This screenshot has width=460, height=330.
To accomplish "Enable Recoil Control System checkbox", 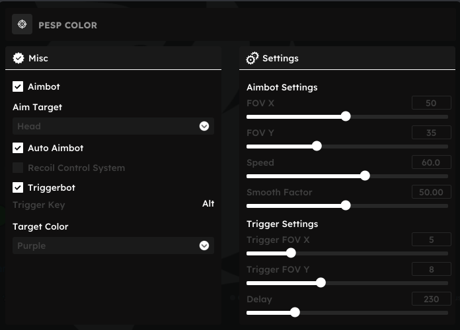I will pyautogui.click(x=18, y=168).
